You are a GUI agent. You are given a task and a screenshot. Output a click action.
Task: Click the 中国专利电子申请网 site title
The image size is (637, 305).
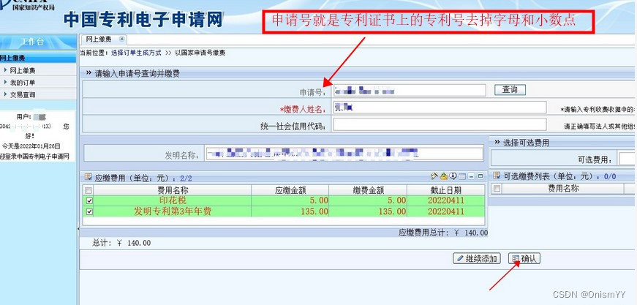pos(143,20)
